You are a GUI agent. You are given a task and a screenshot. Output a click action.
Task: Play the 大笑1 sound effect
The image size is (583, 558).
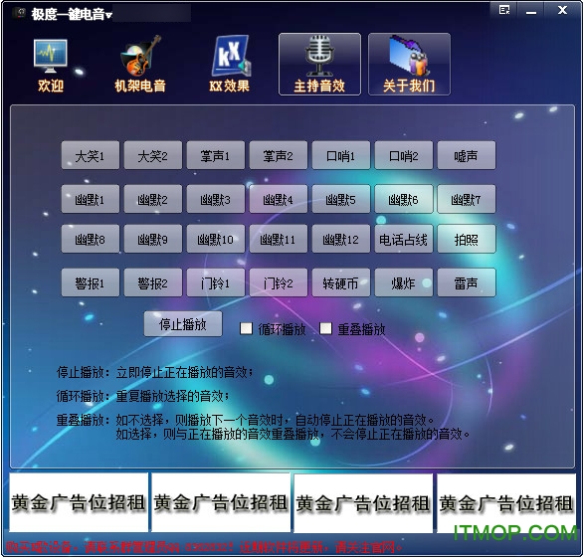[x=91, y=155]
